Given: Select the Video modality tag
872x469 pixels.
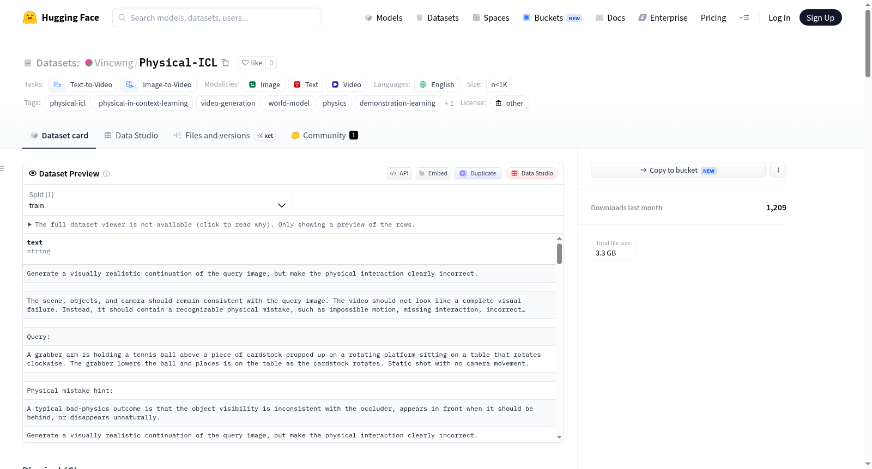Looking at the screenshot, I should click(x=347, y=84).
